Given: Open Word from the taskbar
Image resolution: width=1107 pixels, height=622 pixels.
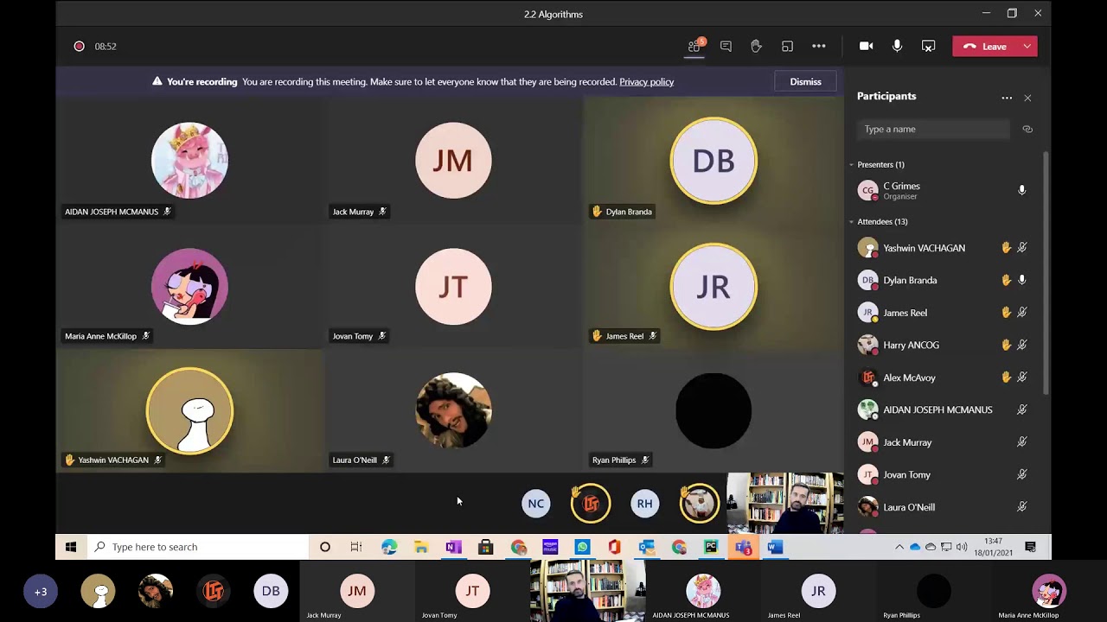Looking at the screenshot, I should [775, 547].
